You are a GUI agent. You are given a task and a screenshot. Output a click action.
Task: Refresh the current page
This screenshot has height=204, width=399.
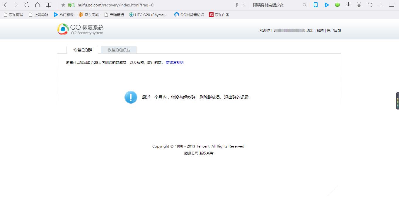pos(27,5)
